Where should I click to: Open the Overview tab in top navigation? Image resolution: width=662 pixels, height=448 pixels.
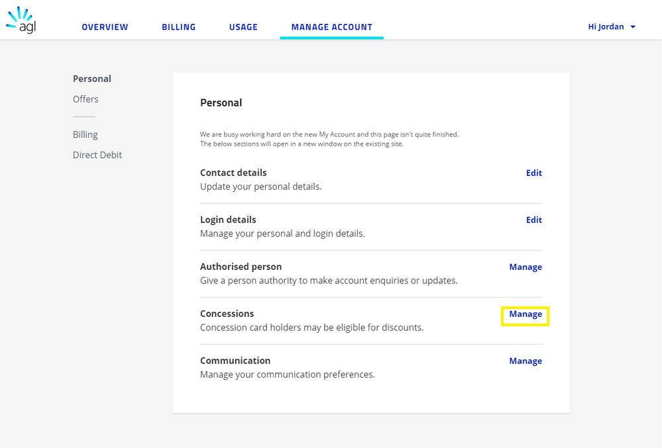click(105, 27)
